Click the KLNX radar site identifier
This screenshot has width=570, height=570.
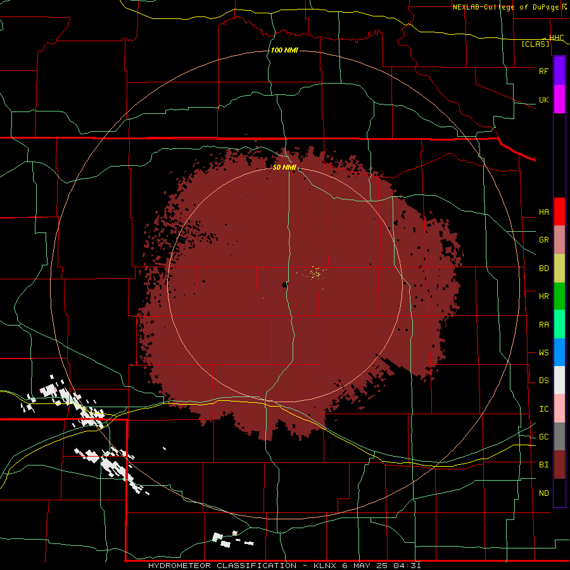click(325, 566)
